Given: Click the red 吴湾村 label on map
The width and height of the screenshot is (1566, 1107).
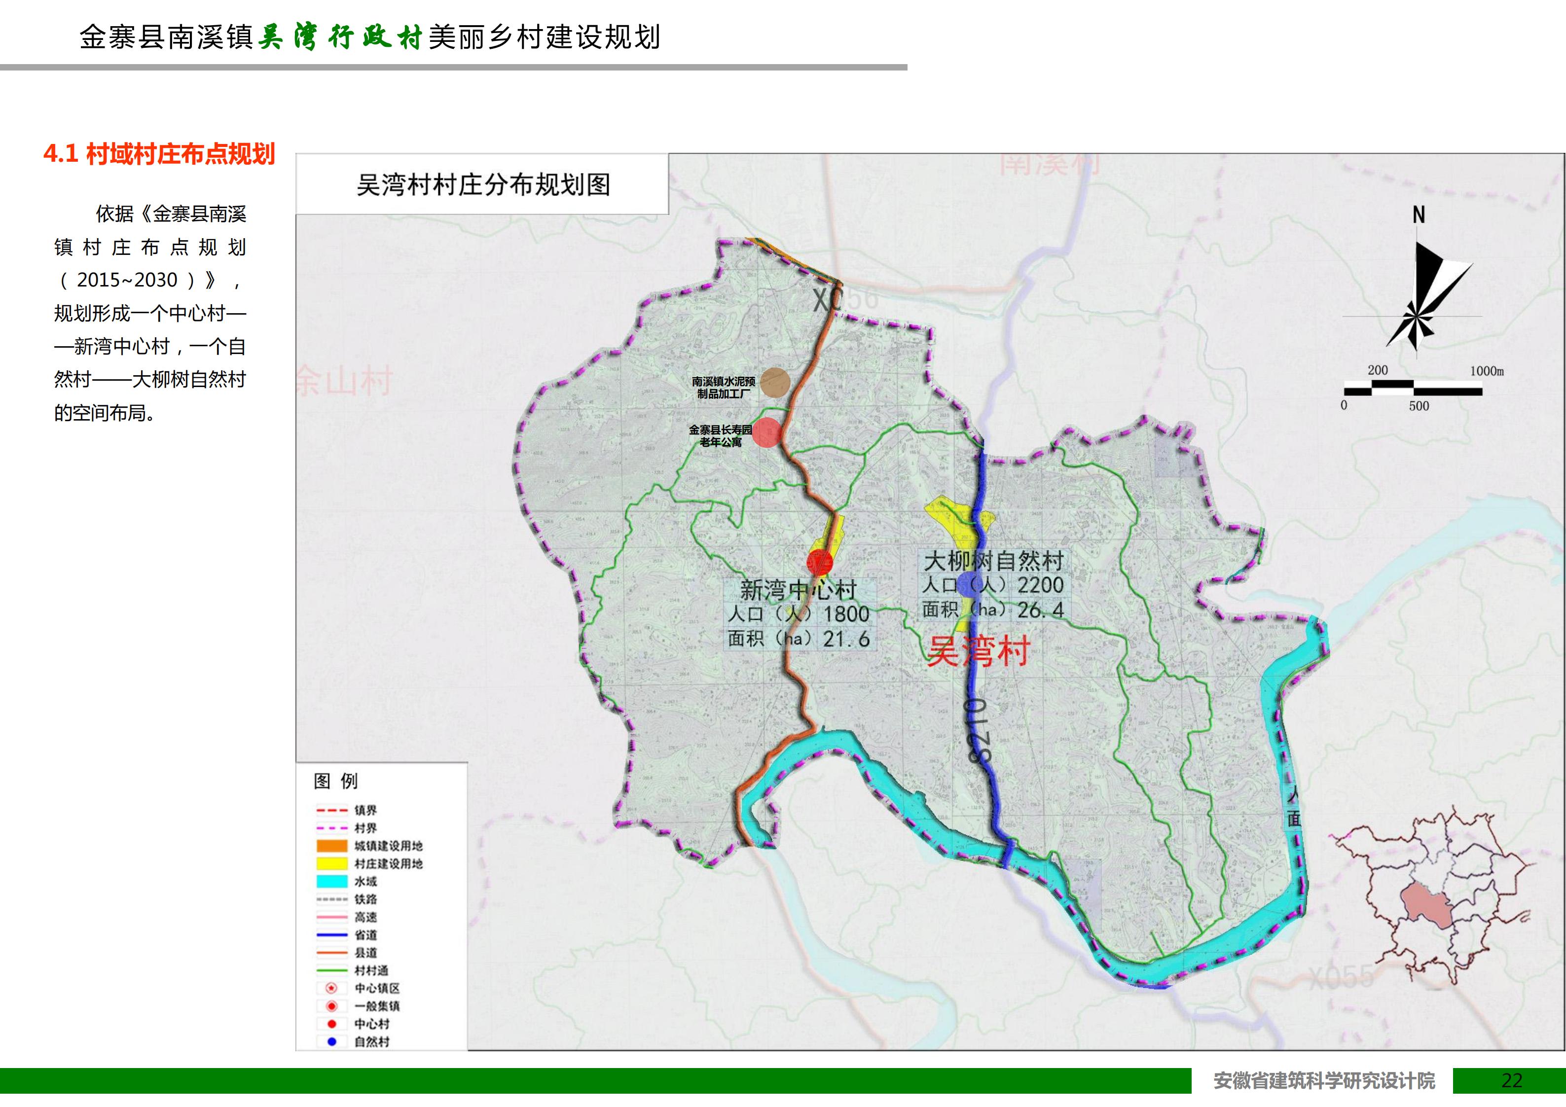Looking at the screenshot, I should pyautogui.click(x=978, y=651).
